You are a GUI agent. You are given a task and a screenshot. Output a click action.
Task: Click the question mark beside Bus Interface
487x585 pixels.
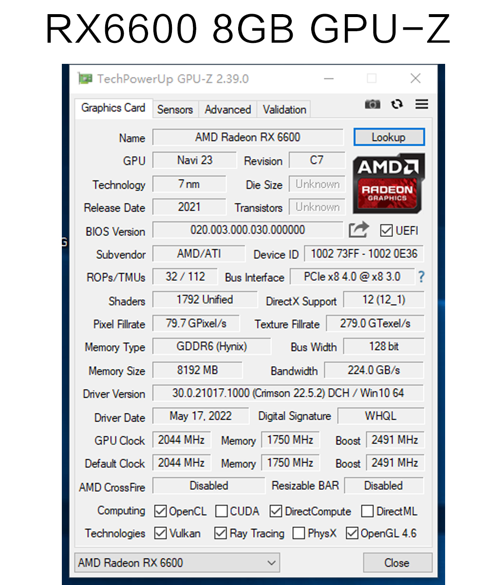point(421,276)
